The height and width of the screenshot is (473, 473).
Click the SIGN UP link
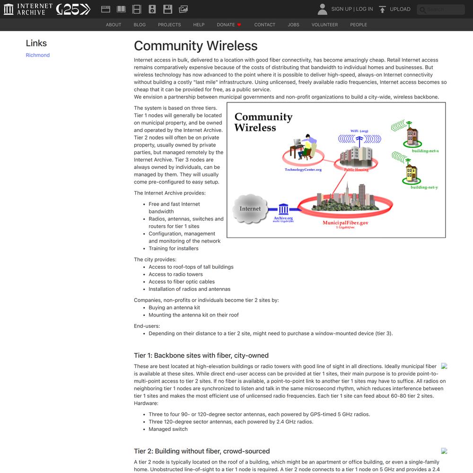click(x=342, y=9)
